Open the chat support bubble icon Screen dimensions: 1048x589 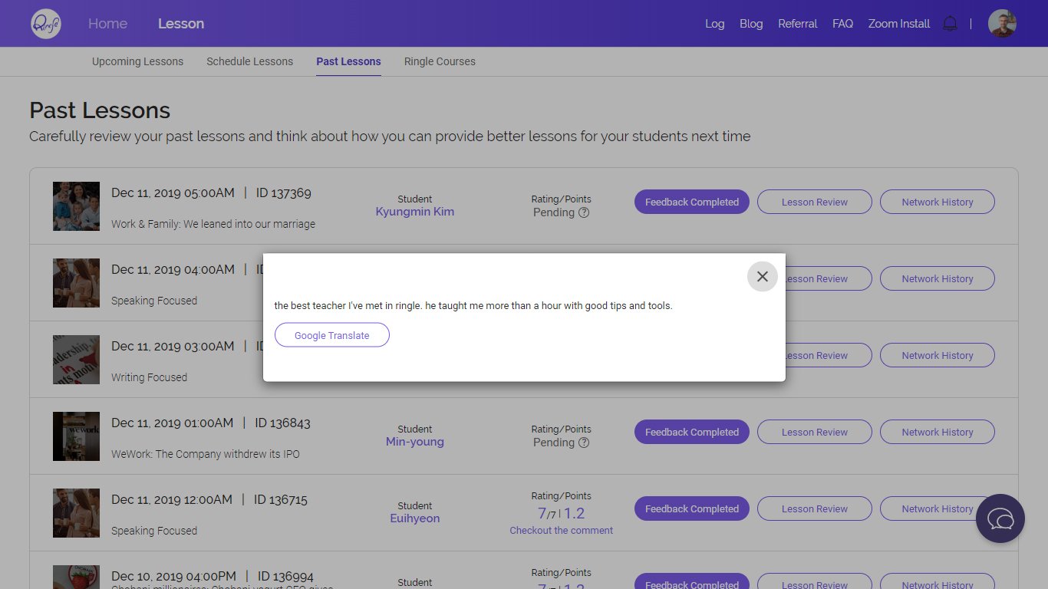click(1000, 518)
